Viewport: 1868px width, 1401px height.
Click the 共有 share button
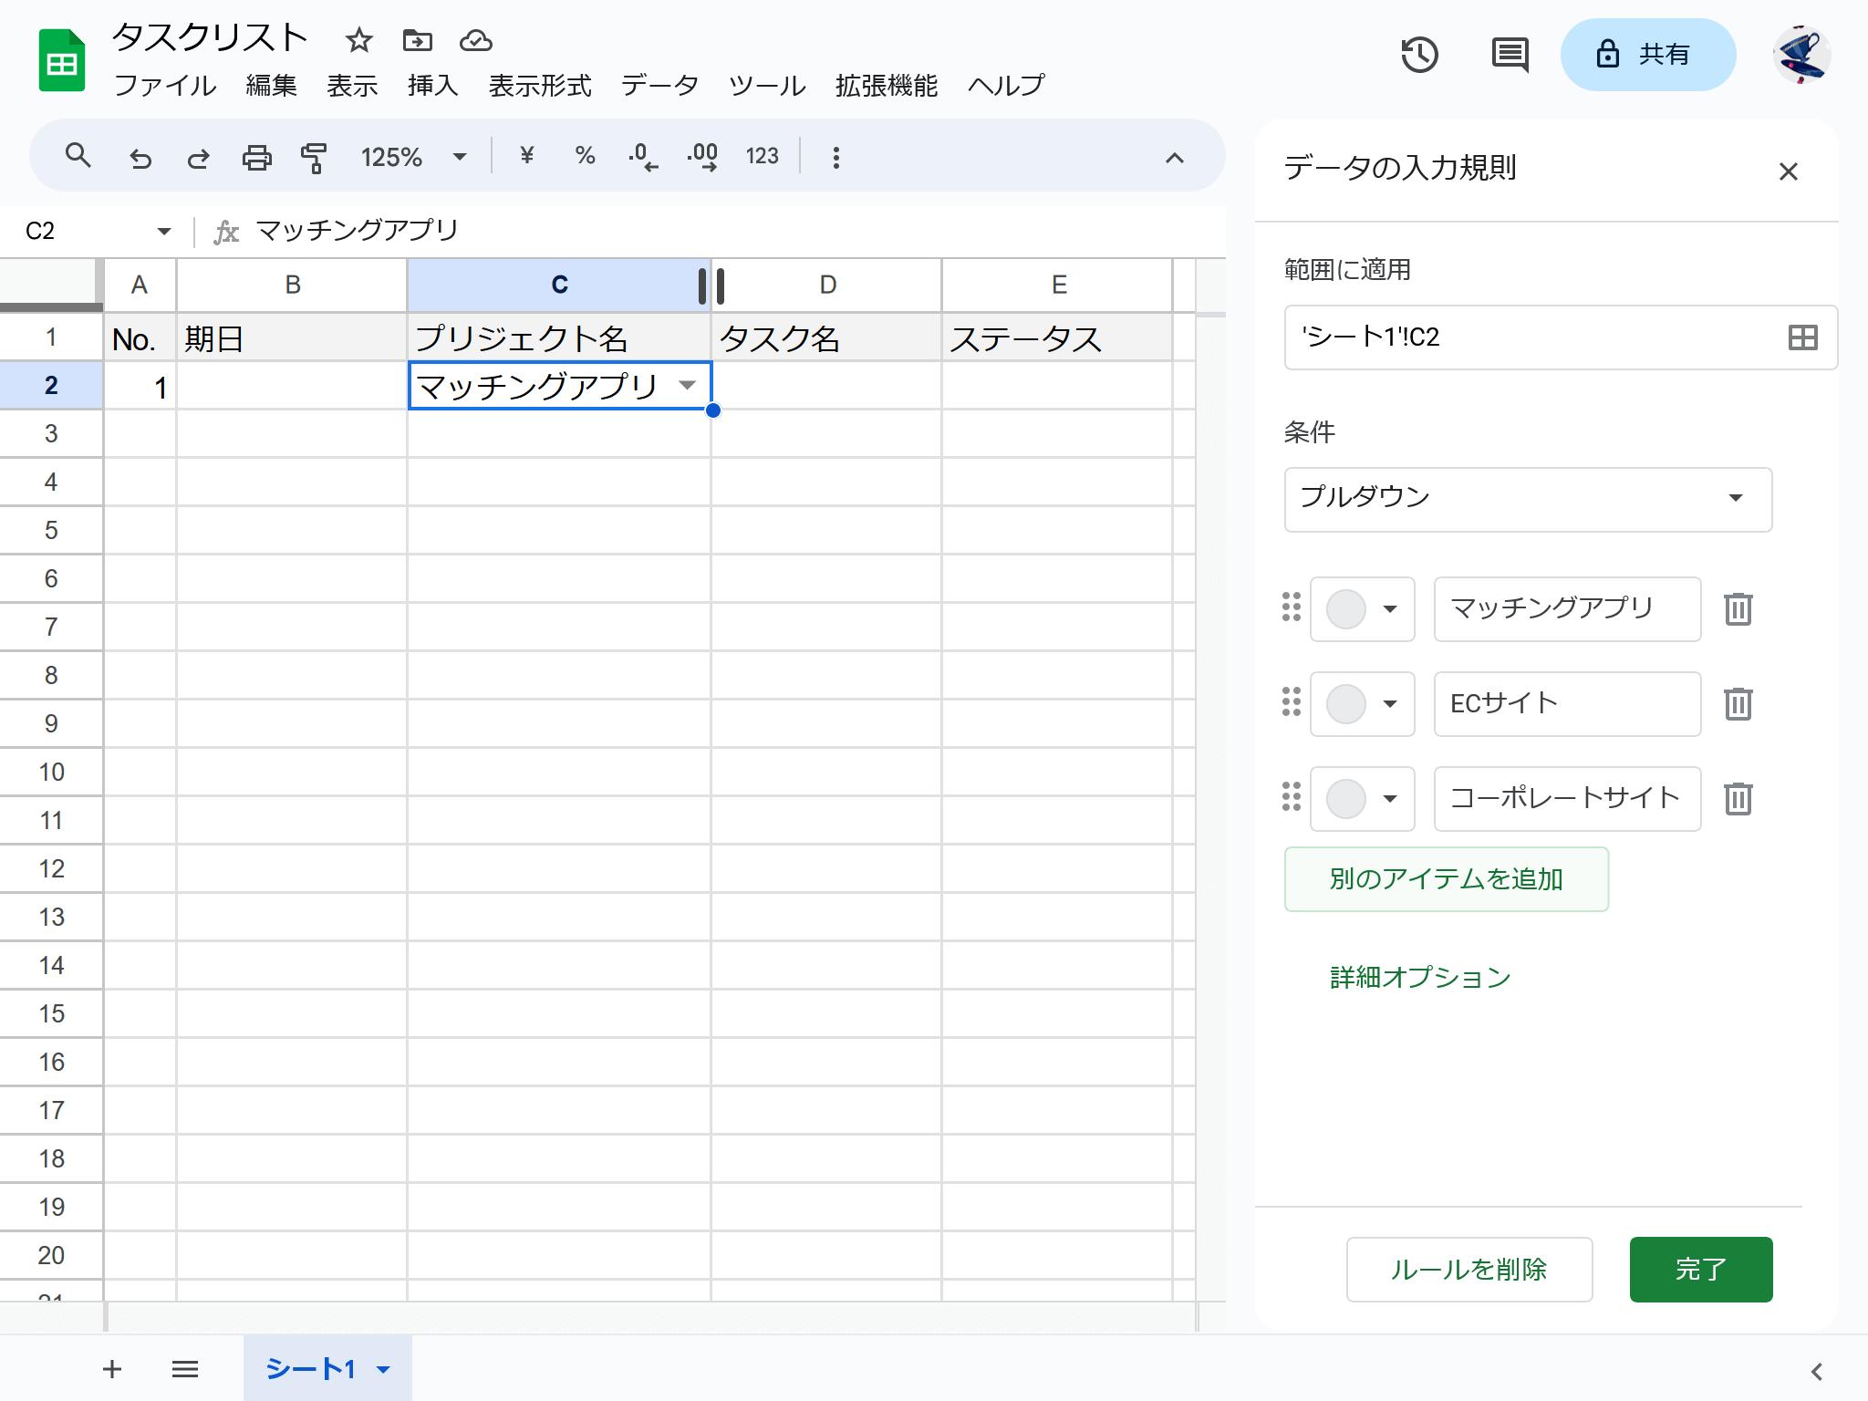point(1647,55)
